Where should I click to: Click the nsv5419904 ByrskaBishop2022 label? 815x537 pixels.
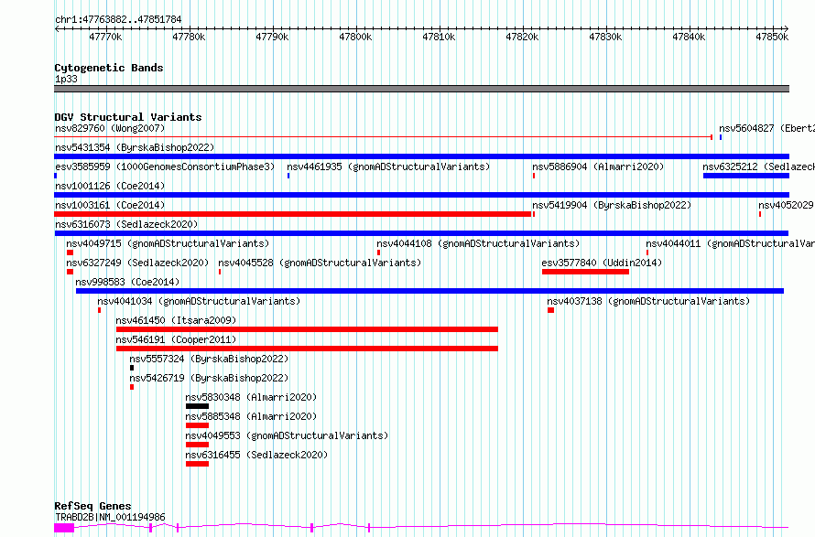[x=612, y=205]
